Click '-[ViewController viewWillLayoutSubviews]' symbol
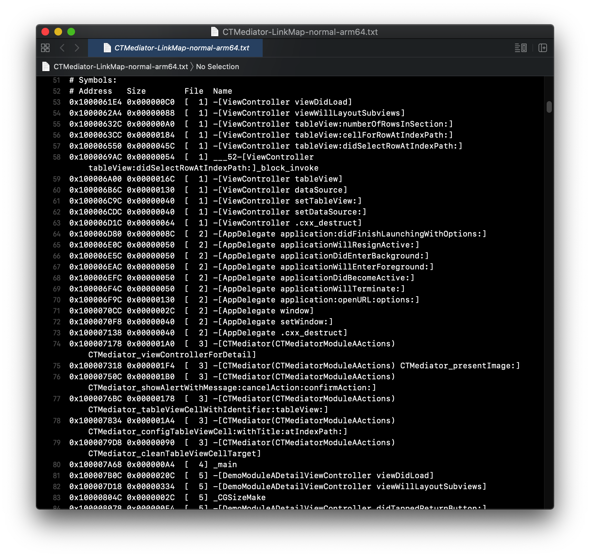 [x=309, y=113]
